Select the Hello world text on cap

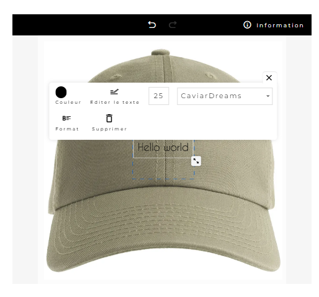click(x=163, y=147)
